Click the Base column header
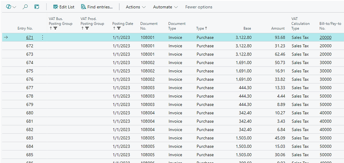The height and width of the screenshot is (163, 344). click(247, 28)
